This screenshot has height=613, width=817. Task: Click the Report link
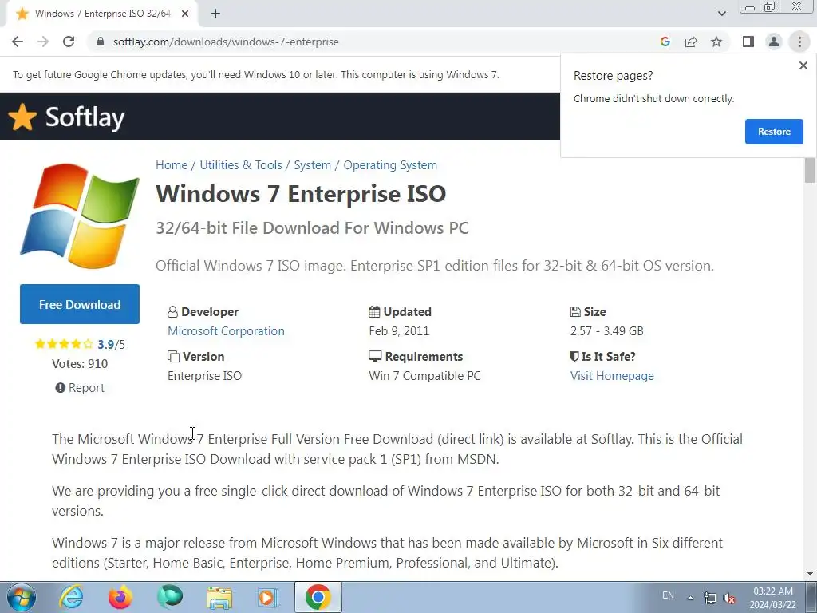click(80, 388)
